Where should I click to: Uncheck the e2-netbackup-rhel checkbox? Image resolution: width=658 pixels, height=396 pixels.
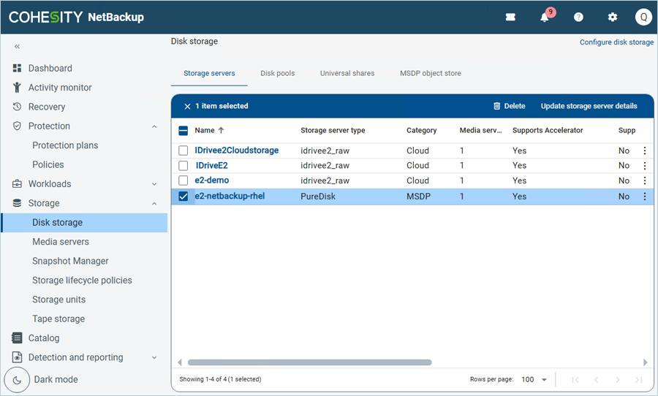point(184,197)
